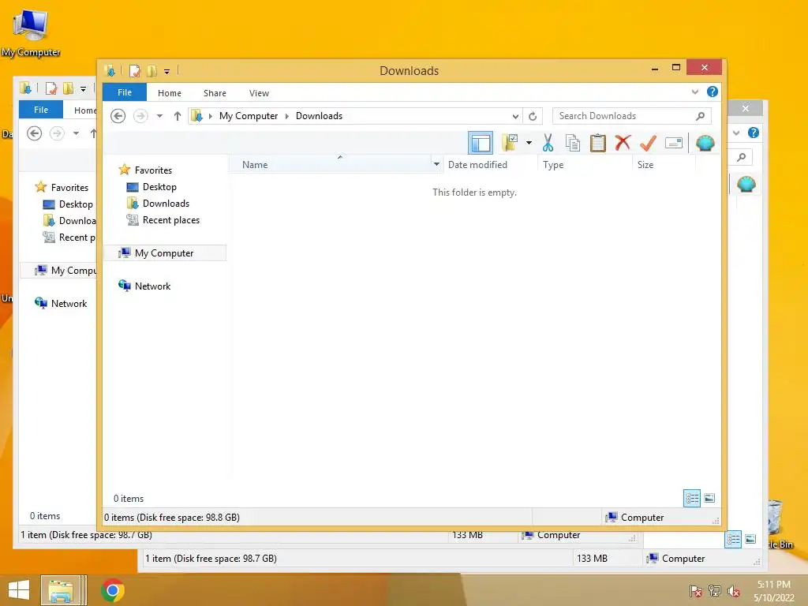808x606 pixels.
Task: Open the Windows Start button
Action: coord(19,590)
